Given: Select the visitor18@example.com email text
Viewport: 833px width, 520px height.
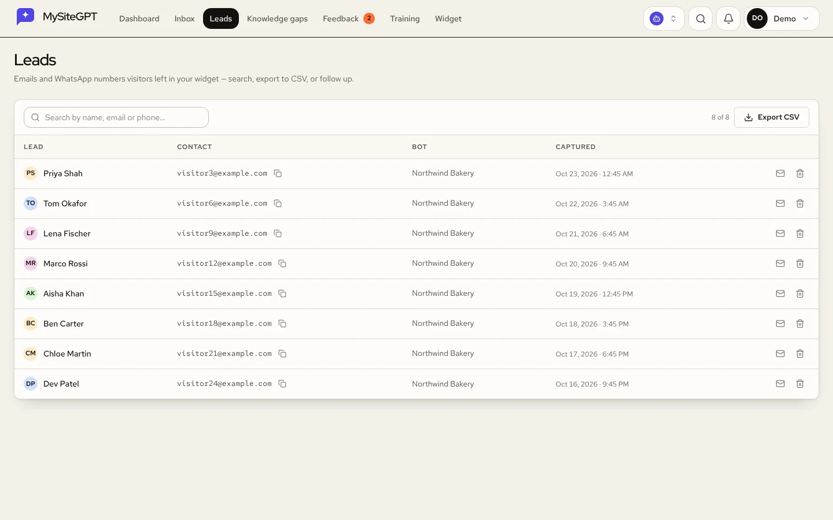Looking at the screenshot, I should [x=224, y=324].
